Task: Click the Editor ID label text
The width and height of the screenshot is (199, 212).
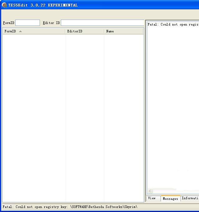Action: [51, 23]
